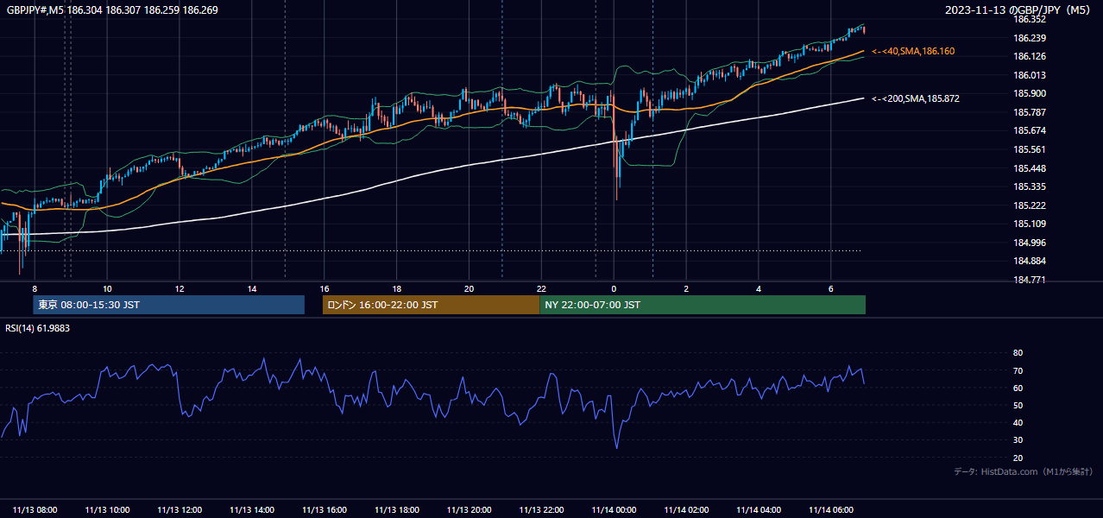This screenshot has width=1103, height=518.
Task: Click the 11/13 14:00 date label
Action: [x=252, y=510]
